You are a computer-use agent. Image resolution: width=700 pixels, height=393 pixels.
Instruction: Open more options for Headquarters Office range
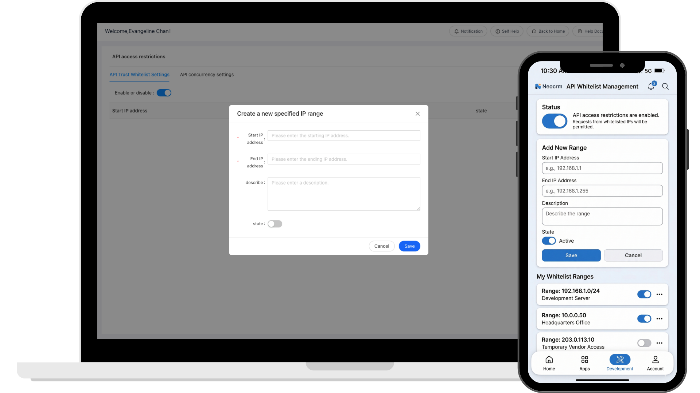coord(659,319)
